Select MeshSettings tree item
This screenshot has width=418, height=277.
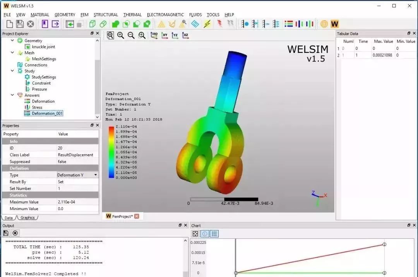(44, 59)
